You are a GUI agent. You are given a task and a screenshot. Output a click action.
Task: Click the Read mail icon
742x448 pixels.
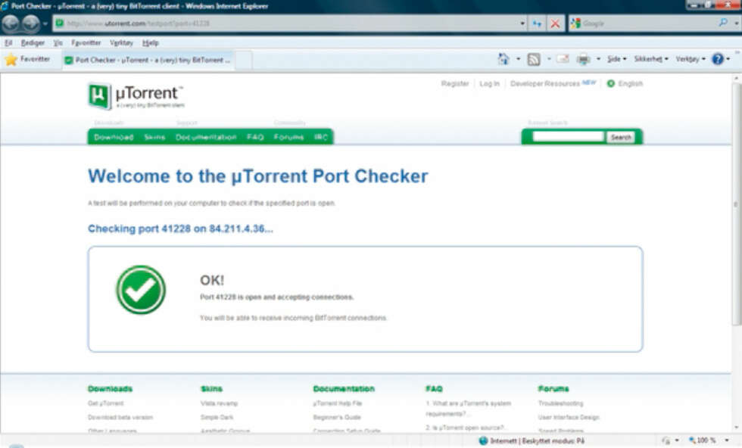(x=563, y=59)
